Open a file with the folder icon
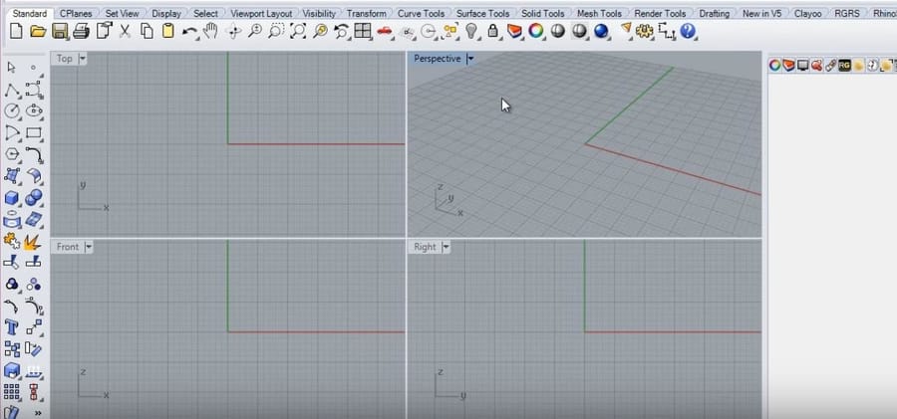The width and height of the screenshot is (897, 419). (38, 32)
